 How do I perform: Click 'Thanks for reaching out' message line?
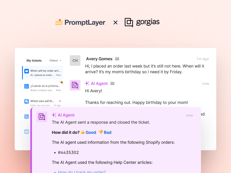[x=136, y=102]
